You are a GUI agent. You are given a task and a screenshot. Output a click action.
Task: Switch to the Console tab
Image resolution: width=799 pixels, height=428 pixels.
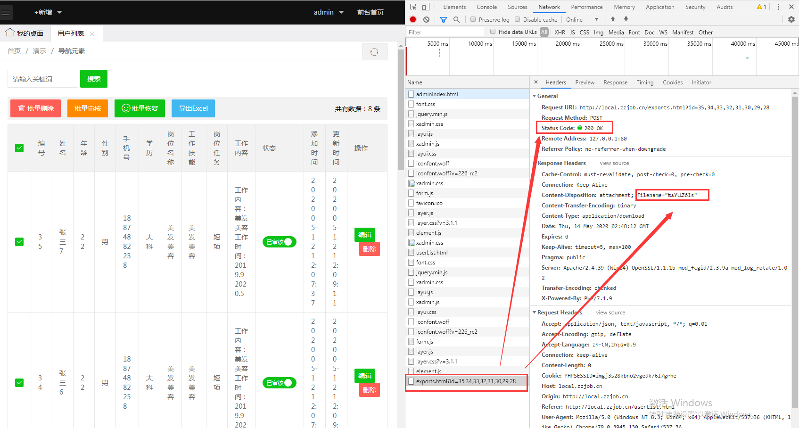[x=486, y=7]
